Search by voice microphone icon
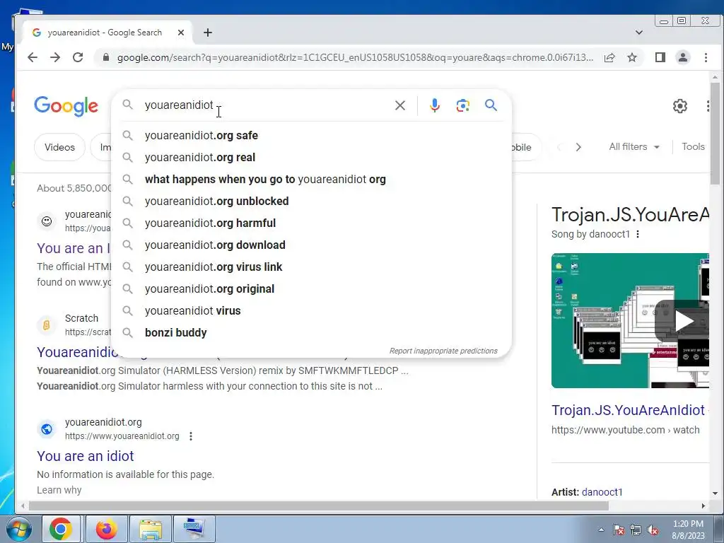Image resolution: width=724 pixels, height=543 pixels. [435, 105]
